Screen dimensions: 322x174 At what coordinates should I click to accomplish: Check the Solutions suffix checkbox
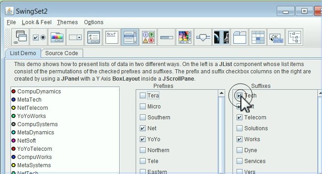coord(239,128)
